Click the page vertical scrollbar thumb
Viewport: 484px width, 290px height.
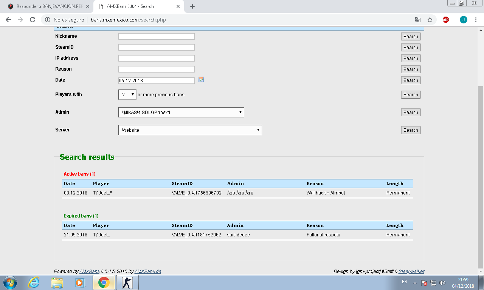481,177
